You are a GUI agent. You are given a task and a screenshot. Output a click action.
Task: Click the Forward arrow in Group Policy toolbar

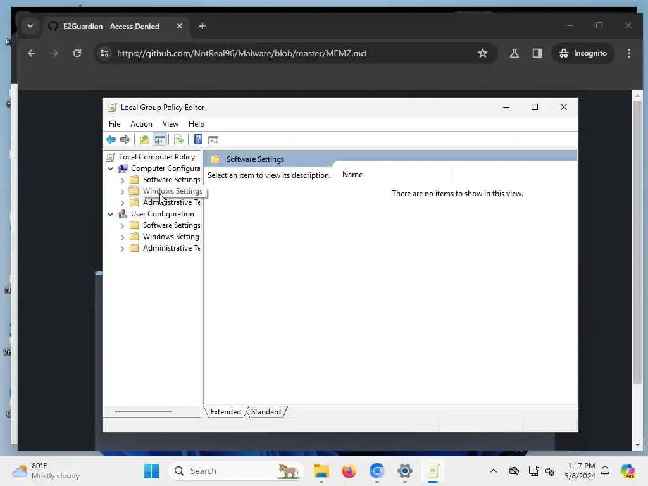(x=125, y=140)
